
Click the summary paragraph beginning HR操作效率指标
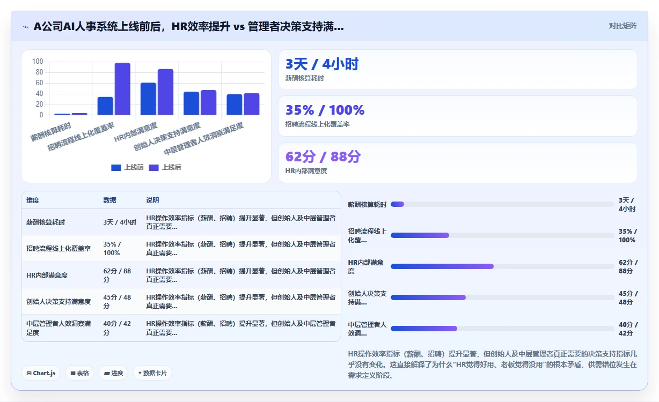pyautogui.click(x=493, y=364)
